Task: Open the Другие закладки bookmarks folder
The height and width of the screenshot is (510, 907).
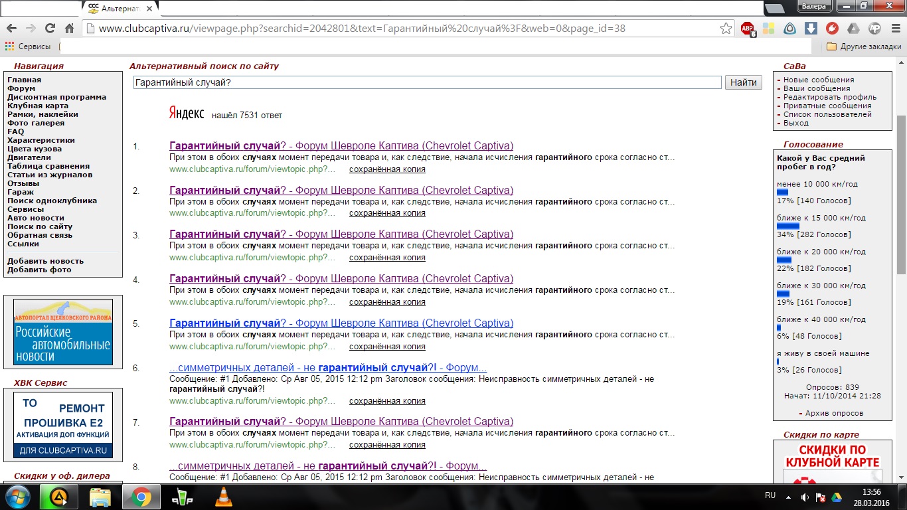Action: (864, 46)
